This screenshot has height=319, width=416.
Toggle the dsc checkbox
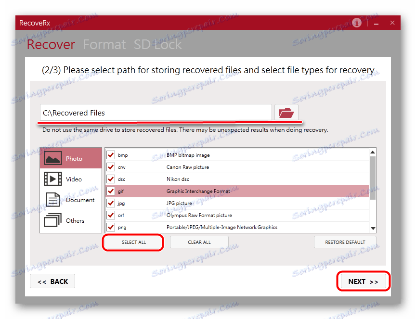tap(111, 179)
